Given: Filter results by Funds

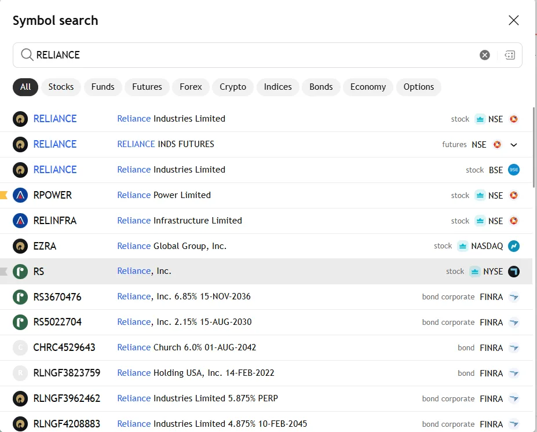Looking at the screenshot, I should pos(103,87).
